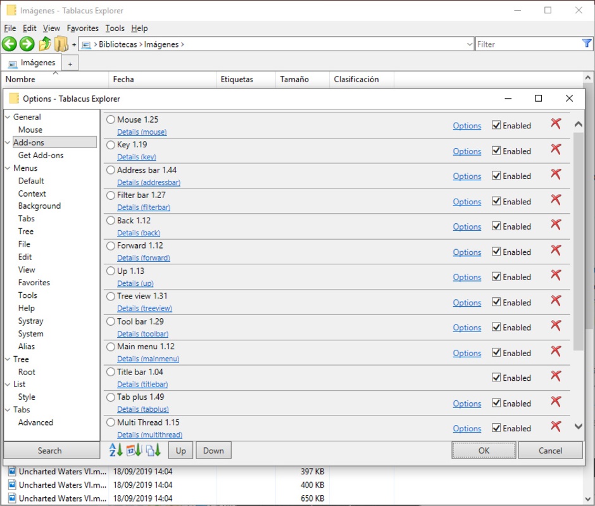This screenshot has height=506, width=595.
Task: Remove the Up 1.13 add-on
Action: [556, 275]
